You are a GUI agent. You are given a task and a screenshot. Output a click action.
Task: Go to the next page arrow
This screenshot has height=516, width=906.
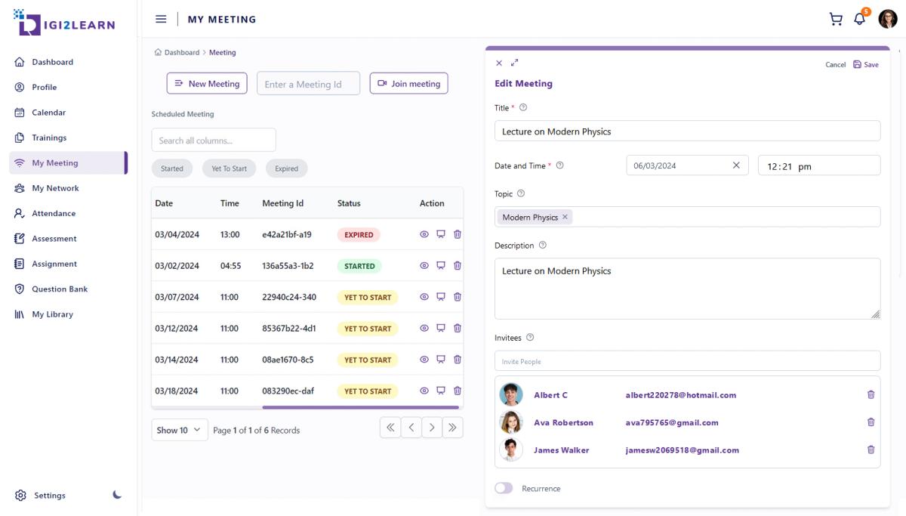tap(432, 428)
